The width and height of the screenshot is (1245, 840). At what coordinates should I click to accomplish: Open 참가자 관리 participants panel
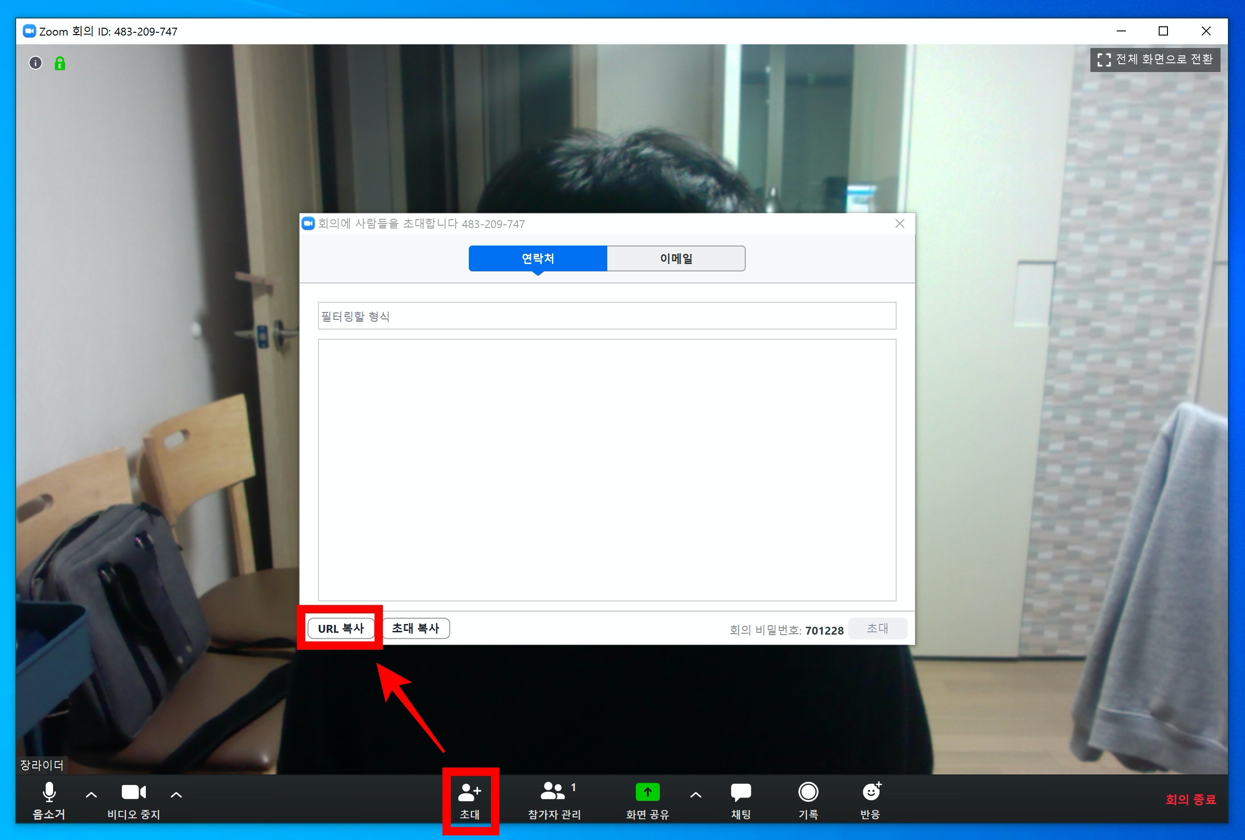[x=553, y=793]
